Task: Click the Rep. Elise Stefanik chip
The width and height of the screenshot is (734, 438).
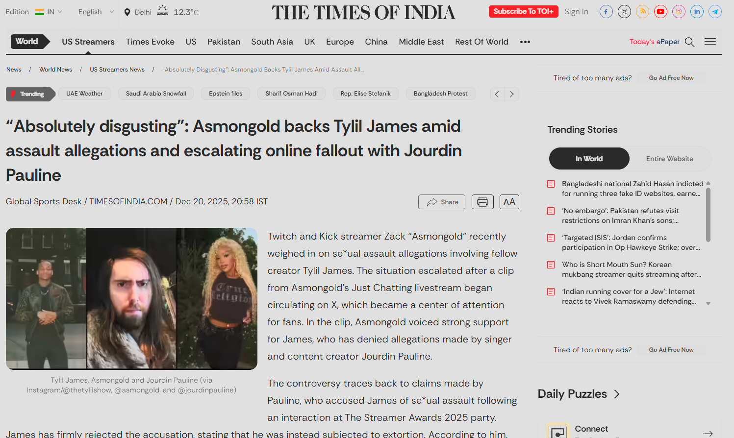Action: 365,94
